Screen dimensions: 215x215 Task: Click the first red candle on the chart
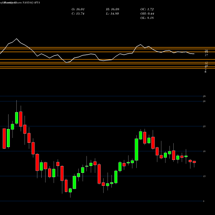tap(4, 138)
